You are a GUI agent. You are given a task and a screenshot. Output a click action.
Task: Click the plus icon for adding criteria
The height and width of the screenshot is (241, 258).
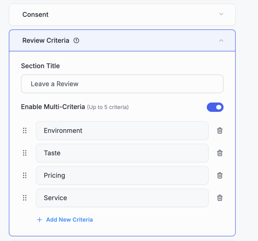click(x=40, y=220)
